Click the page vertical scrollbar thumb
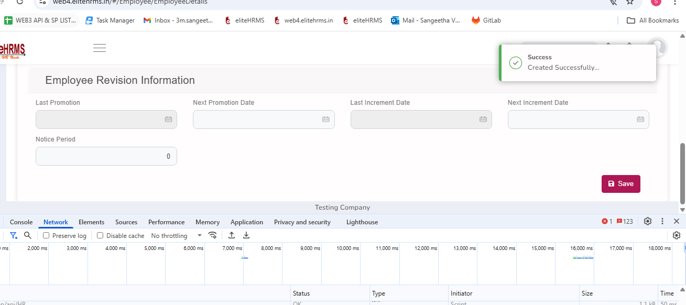 click(x=682, y=173)
